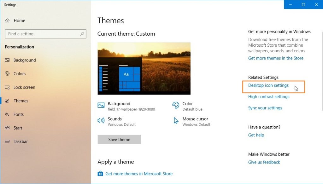Click the Mouse cursor arrow icon

176,121
